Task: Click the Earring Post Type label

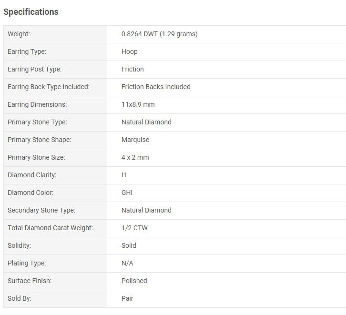Action: pyautogui.click(x=34, y=69)
